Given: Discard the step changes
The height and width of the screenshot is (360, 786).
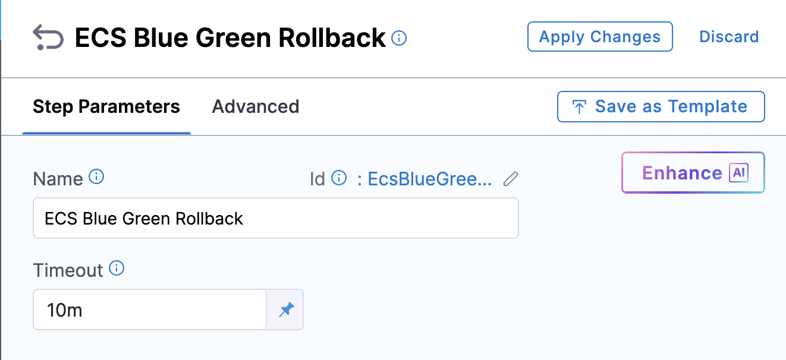Looking at the screenshot, I should 729,37.
